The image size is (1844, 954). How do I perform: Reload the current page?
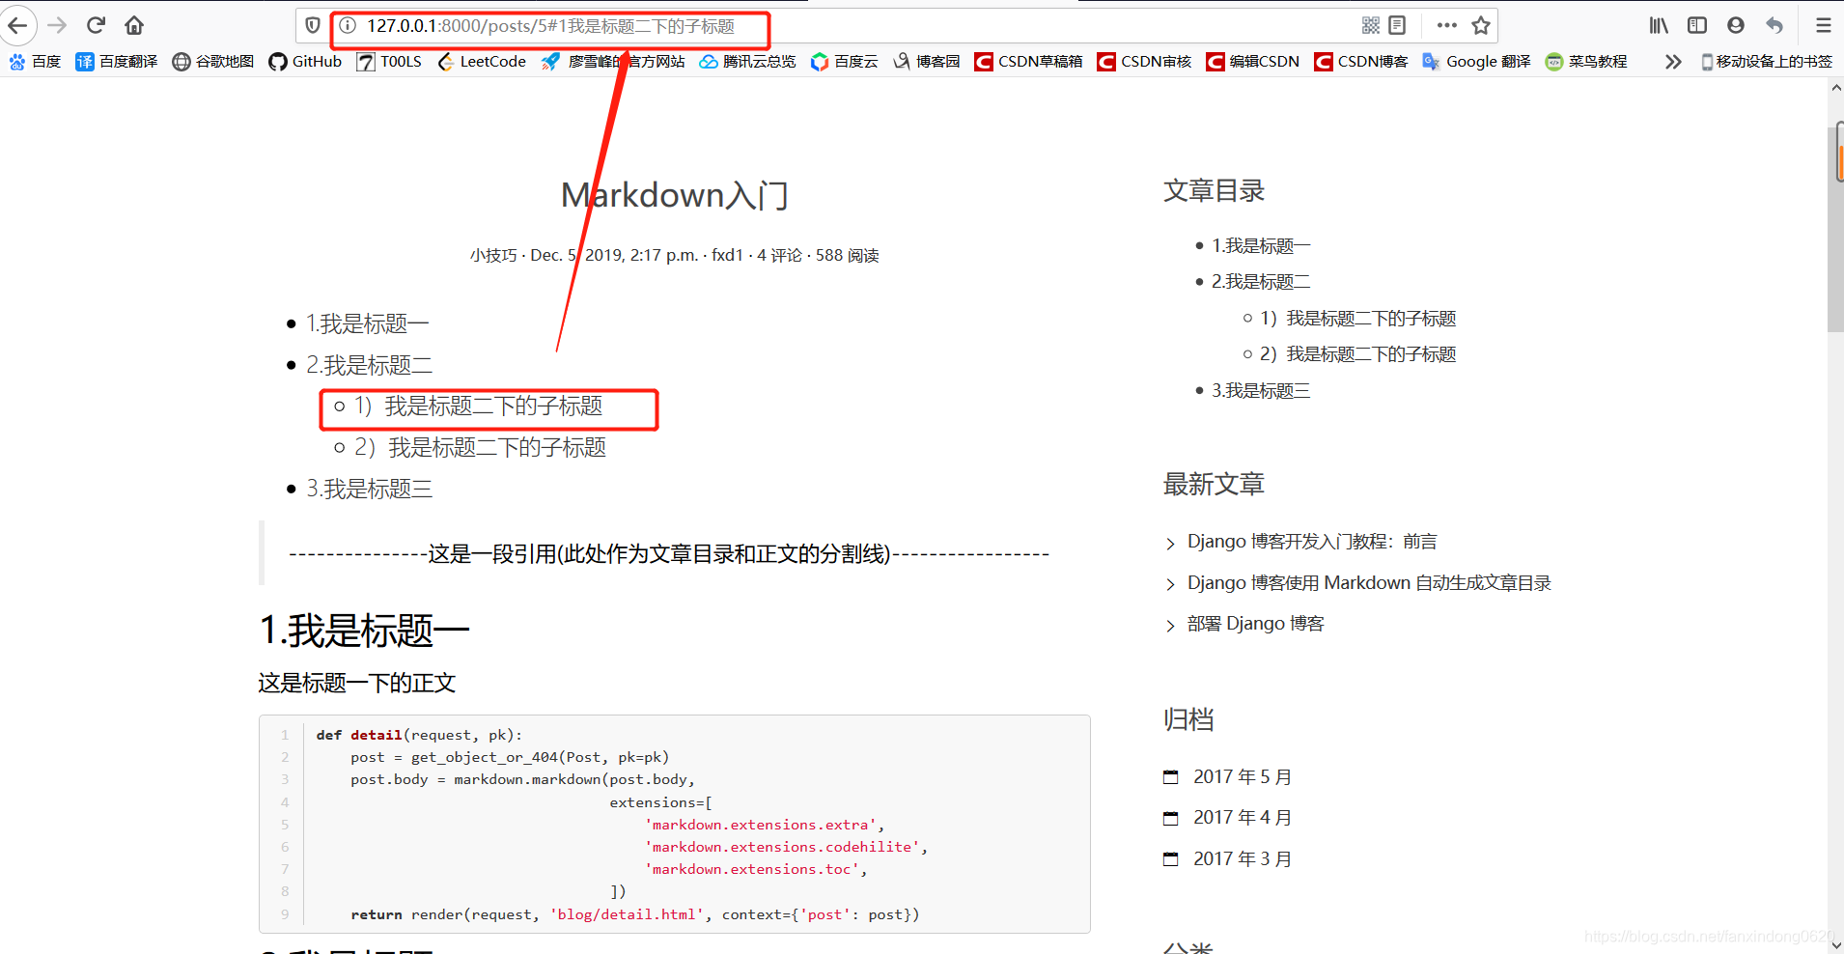click(x=96, y=25)
